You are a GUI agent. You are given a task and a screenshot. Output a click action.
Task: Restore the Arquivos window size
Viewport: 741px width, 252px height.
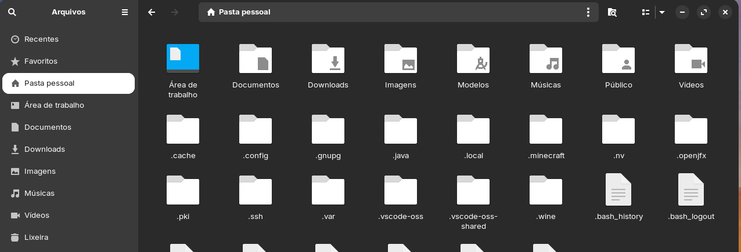click(x=703, y=12)
